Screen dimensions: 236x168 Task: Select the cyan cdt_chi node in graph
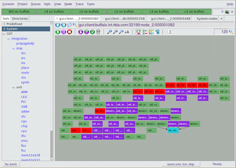point(173,130)
